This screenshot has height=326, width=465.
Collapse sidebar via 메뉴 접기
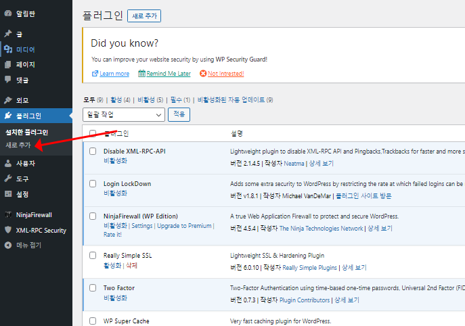[28, 245]
